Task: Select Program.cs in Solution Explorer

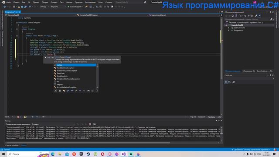Action: (x=238, y=31)
